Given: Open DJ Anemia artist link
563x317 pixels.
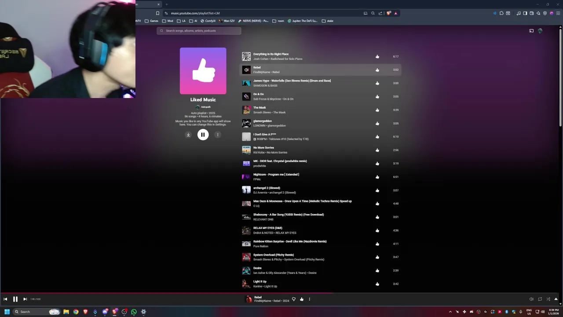Looking at the screenshot, I should point(260,192).
